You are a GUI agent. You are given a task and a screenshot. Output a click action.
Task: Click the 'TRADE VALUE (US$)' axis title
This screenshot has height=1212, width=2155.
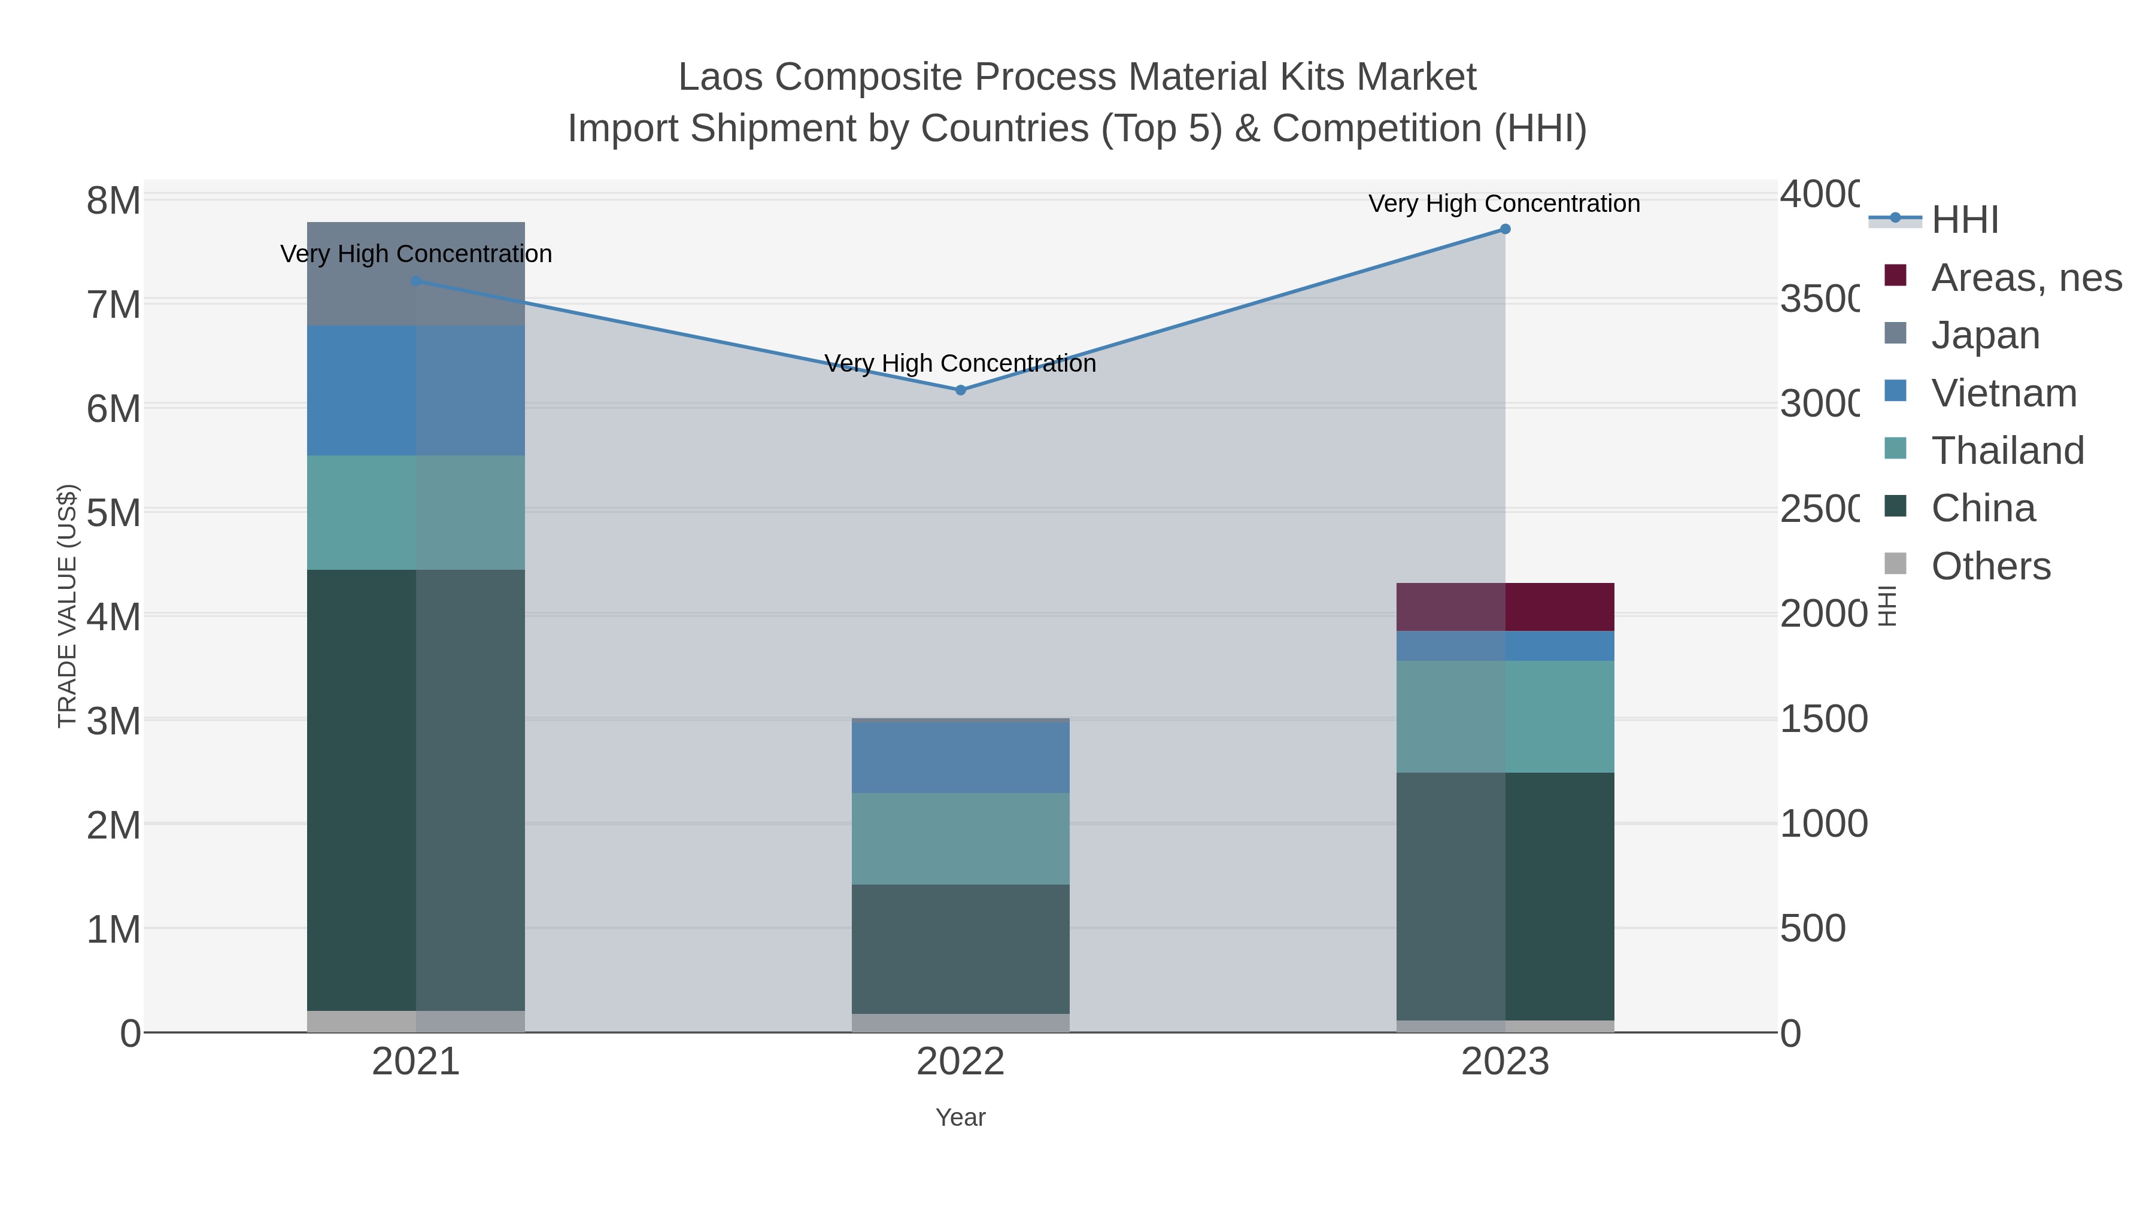coord(67,606)
